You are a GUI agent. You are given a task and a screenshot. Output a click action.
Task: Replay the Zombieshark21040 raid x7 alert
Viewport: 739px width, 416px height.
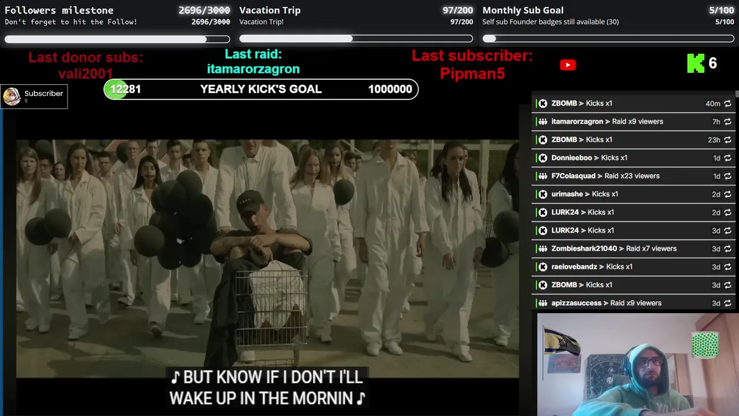click(x=727, y=248)
